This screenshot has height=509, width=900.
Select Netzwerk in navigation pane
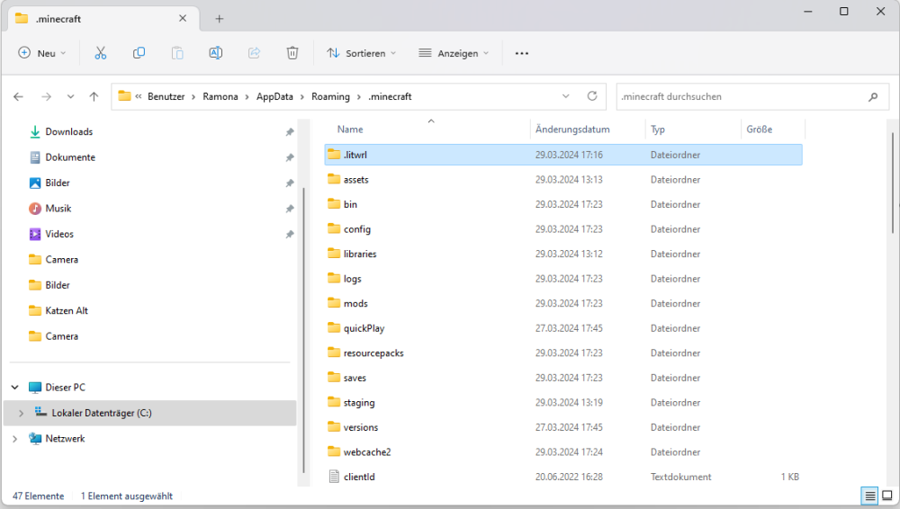[65, 439]
